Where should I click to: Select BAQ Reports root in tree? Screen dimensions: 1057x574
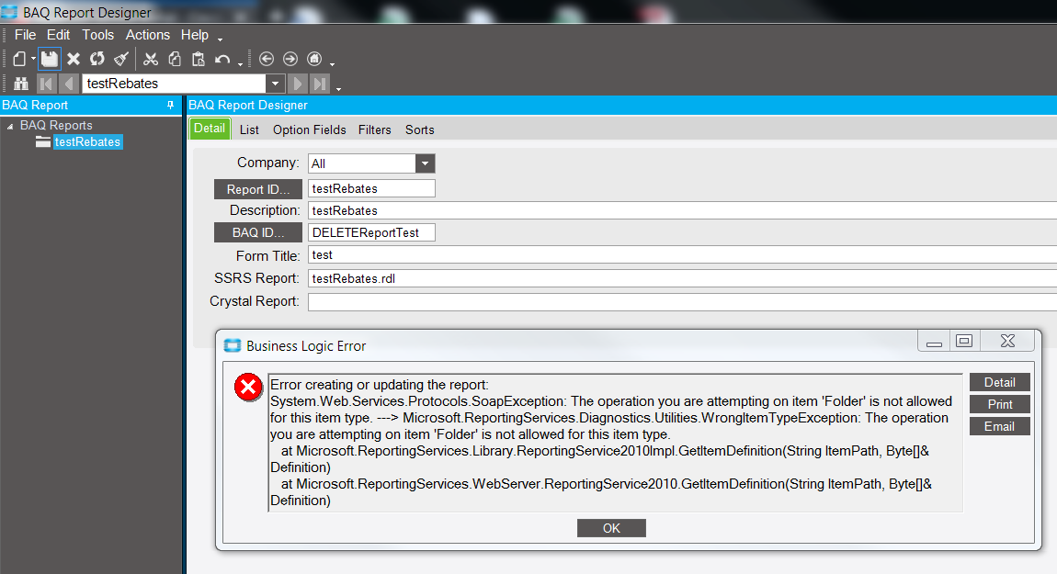56,125
